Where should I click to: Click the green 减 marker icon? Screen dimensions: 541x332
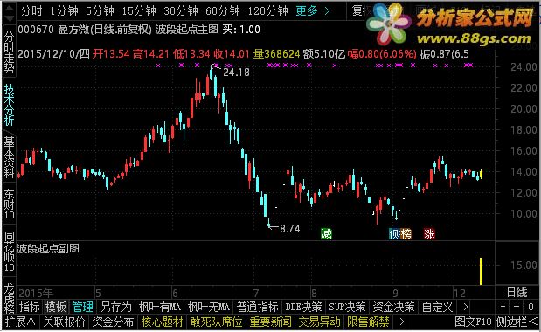(x=326, y=234)
